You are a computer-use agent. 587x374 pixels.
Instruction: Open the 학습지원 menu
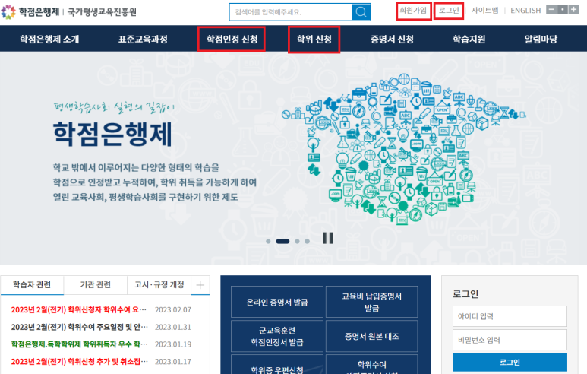tap(469, 39)
